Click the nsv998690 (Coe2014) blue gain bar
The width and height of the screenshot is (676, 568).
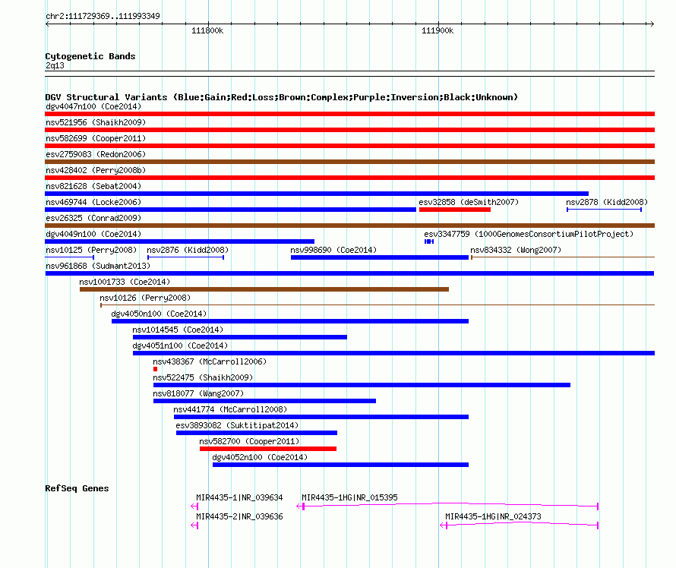[379, 257]
